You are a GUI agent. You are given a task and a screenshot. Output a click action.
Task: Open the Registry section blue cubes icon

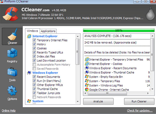pos(12,53)
